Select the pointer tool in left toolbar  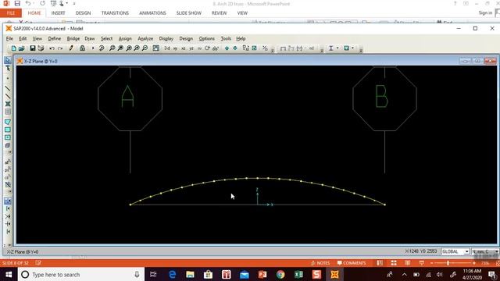8,60
